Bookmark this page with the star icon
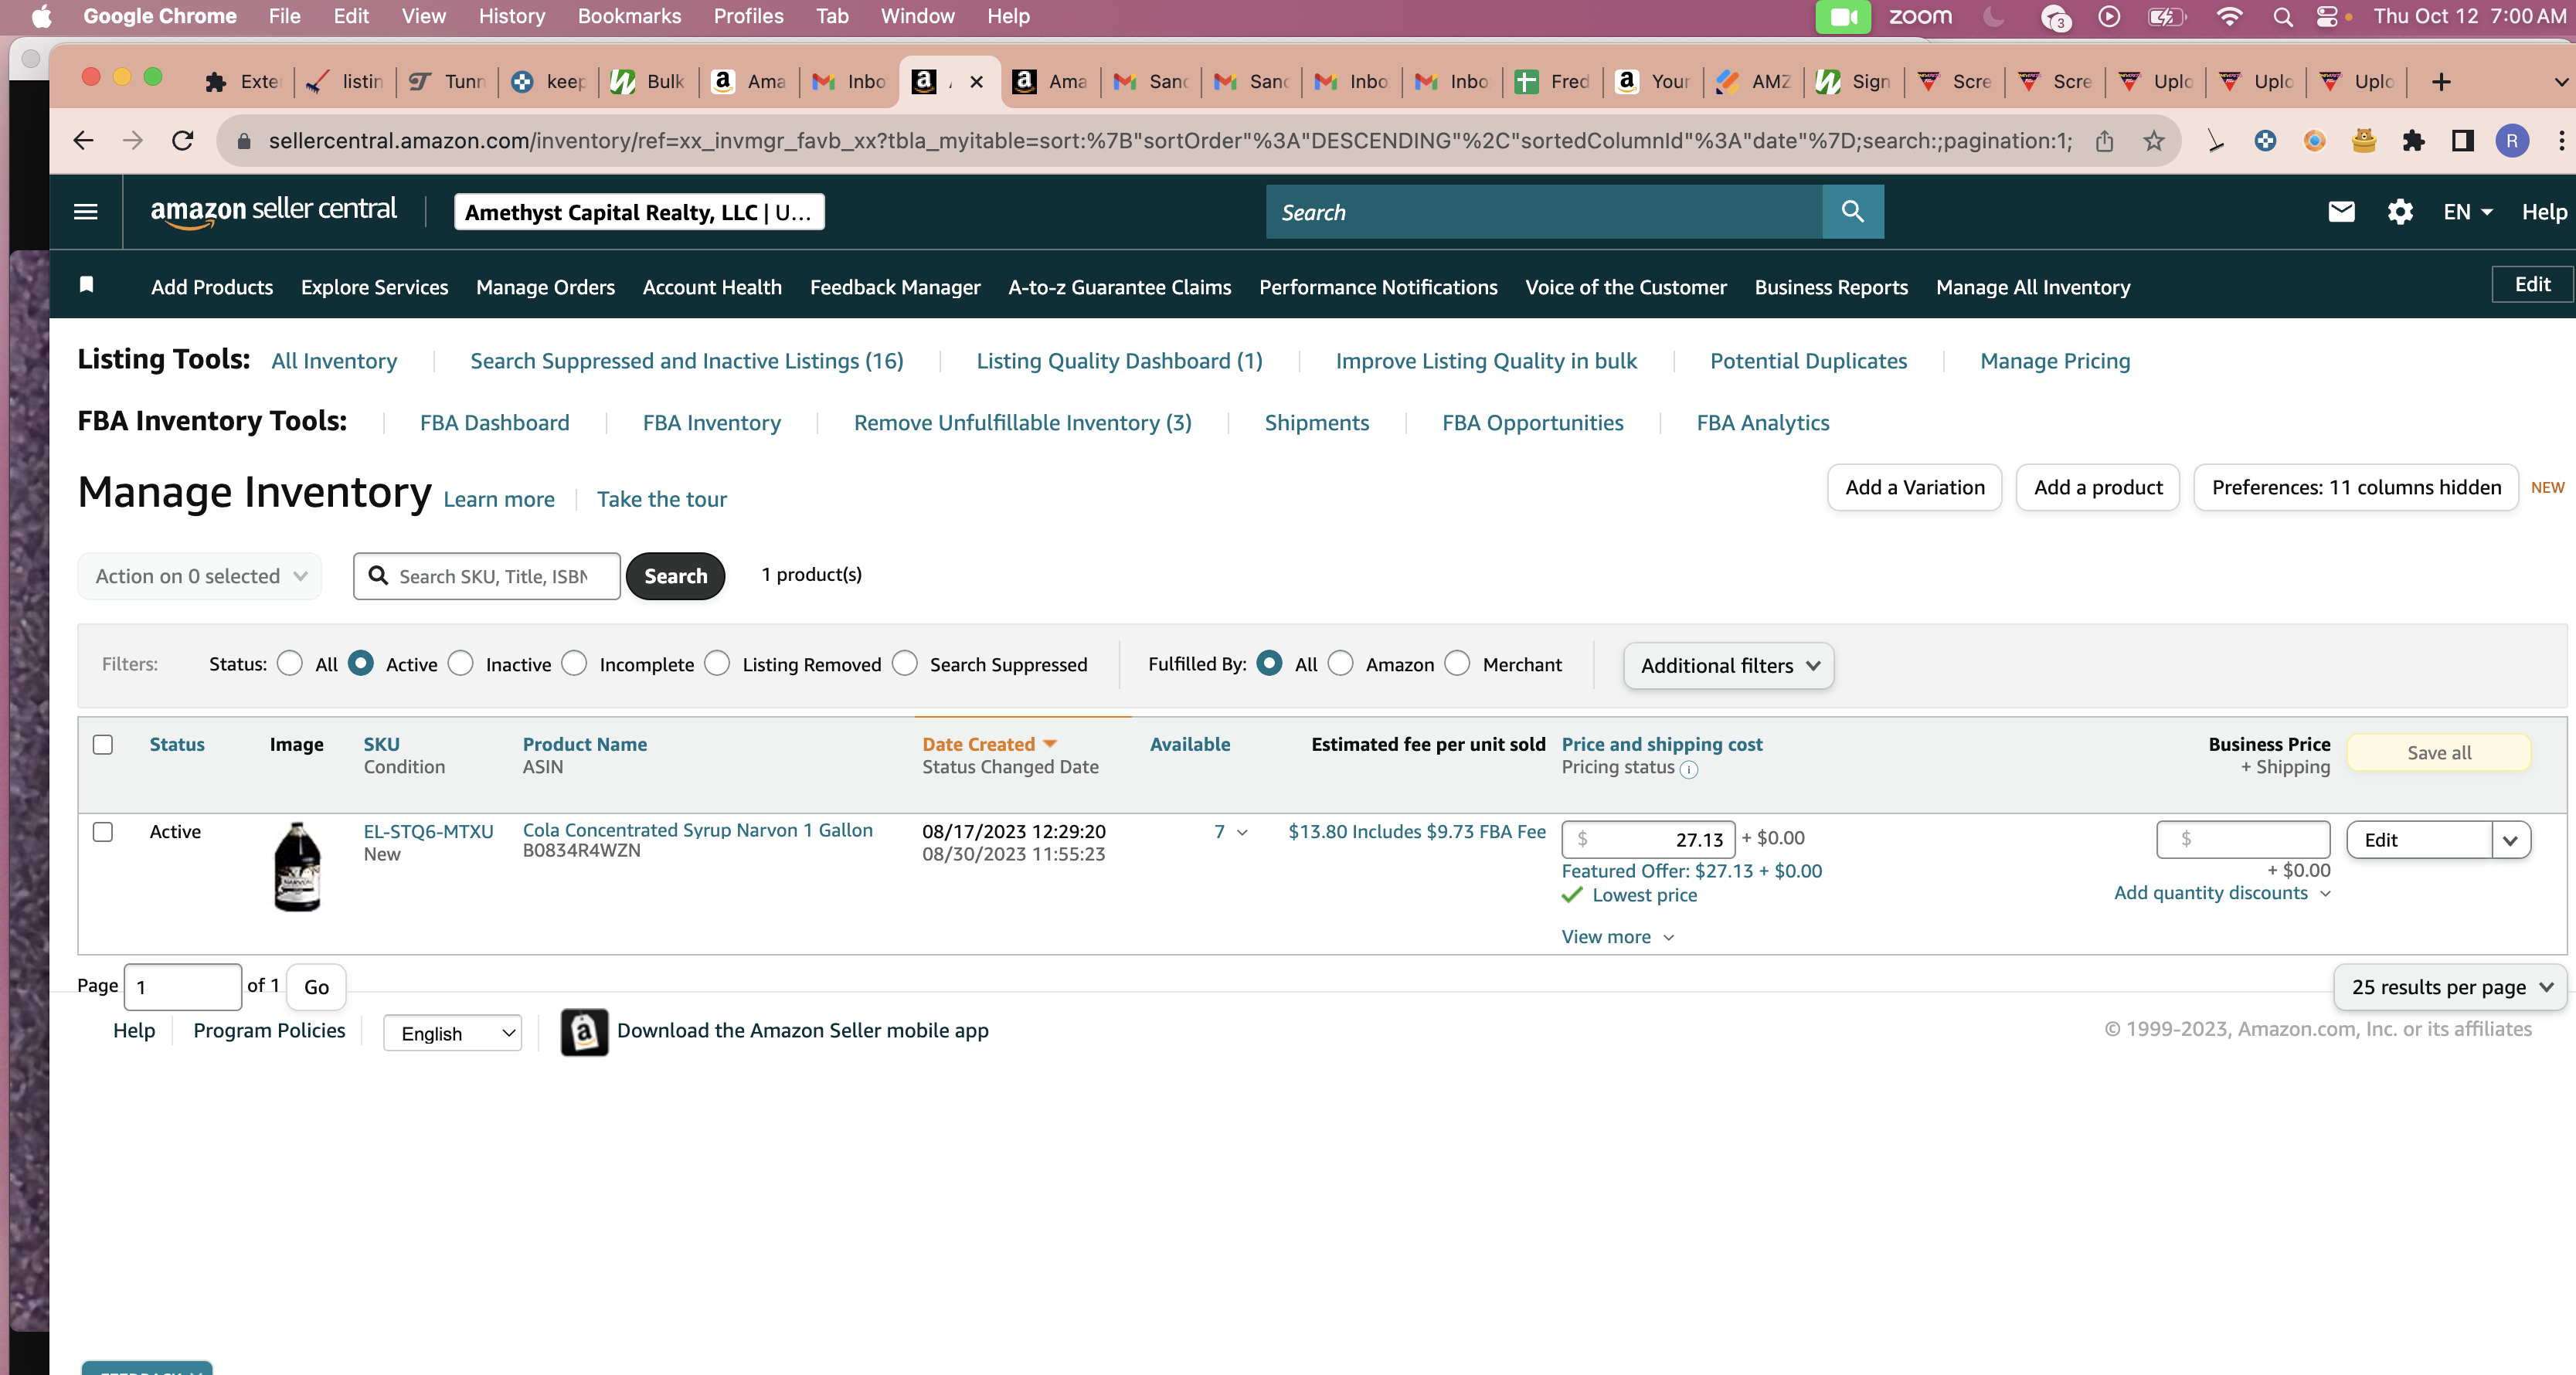 click(2153, 141)
